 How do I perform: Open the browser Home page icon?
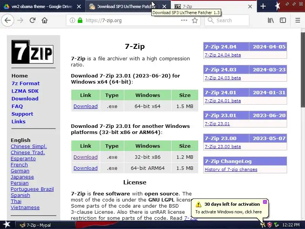45,20
